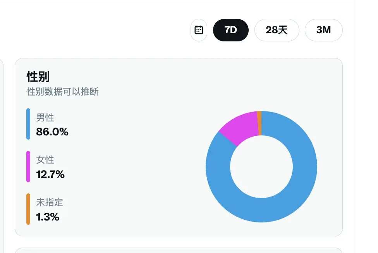Click the thin orange donut chart segment

[259, 123]
